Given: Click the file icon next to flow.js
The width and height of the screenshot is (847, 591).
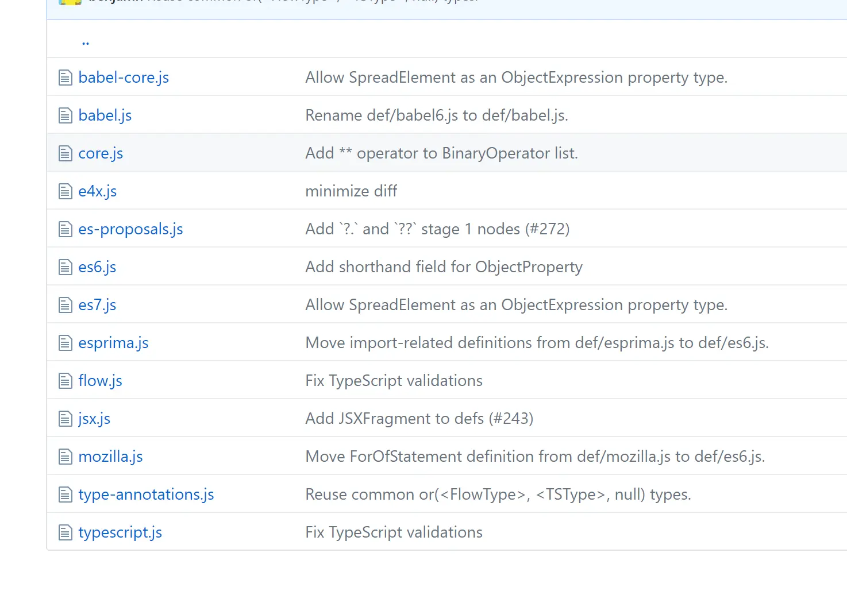Looking at the screenshot, I should [66, 381].
